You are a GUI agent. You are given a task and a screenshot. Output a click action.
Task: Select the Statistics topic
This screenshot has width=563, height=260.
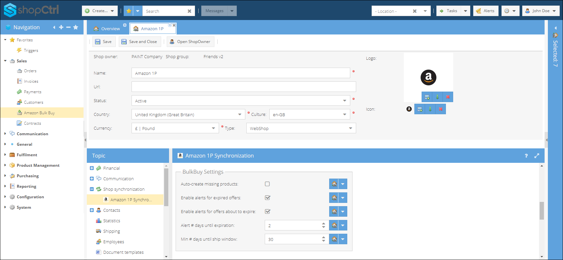pyautogui.click(x=111, y=221)
